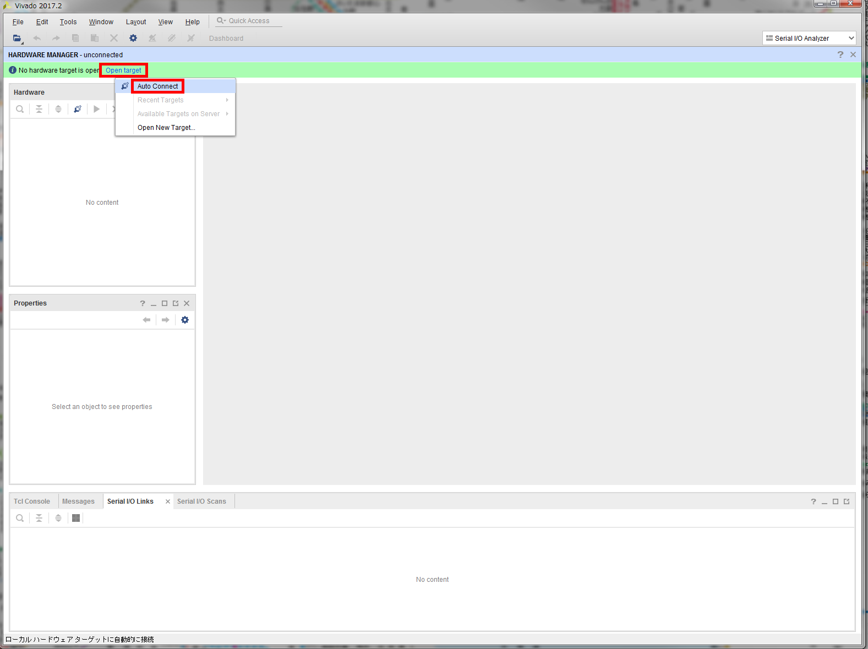
Task: Float the Properties panel
Action: point(176,303)
